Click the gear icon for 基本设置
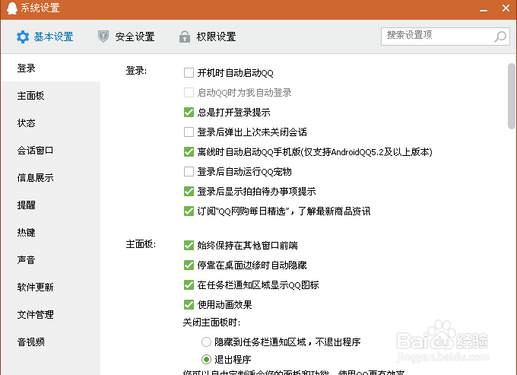Viewport: 517px width, 375px height. pos(23,37)
